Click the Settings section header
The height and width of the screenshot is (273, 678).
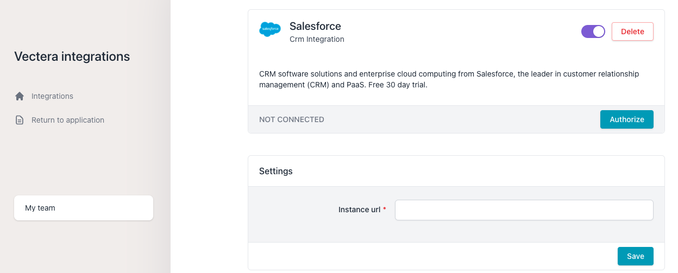[276, 171]
